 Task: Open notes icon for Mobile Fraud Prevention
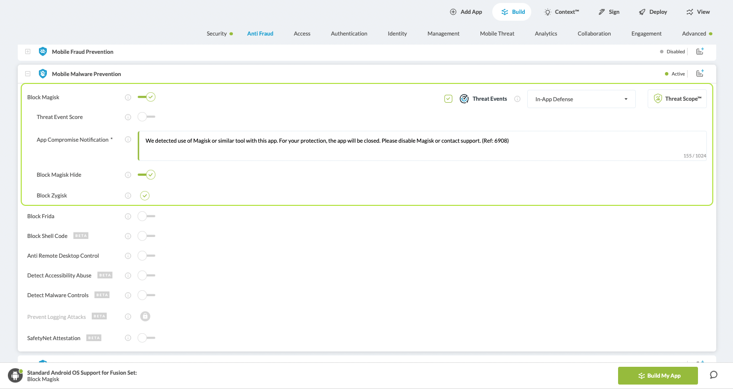point(699,51)
